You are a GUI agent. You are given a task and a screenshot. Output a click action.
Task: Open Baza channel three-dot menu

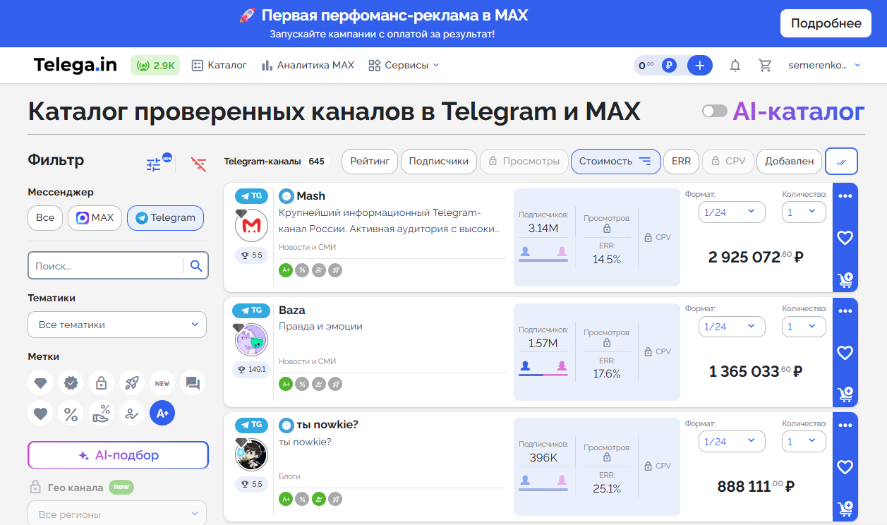845,310
